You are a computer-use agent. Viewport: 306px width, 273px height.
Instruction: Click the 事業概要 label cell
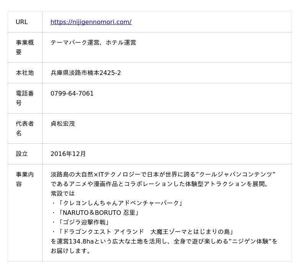[25, 47]
